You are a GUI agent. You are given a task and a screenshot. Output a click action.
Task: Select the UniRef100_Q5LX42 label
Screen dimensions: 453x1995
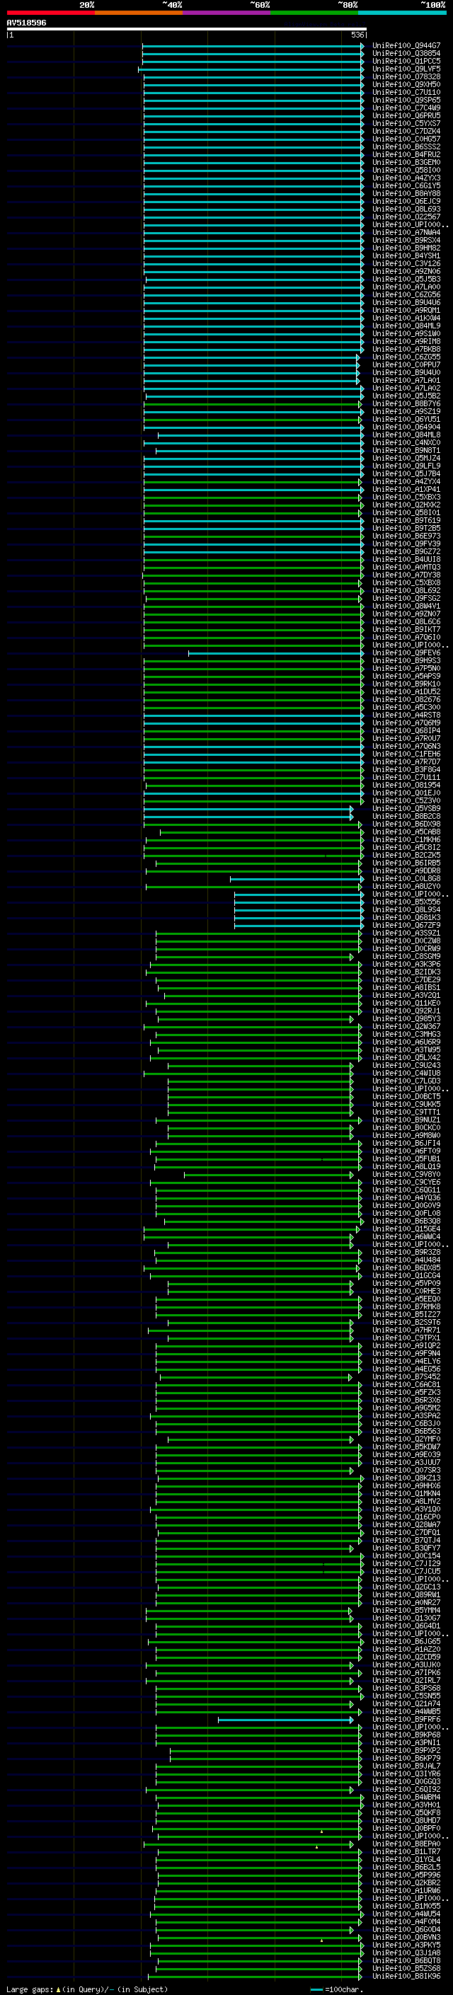click(406, 1058)
